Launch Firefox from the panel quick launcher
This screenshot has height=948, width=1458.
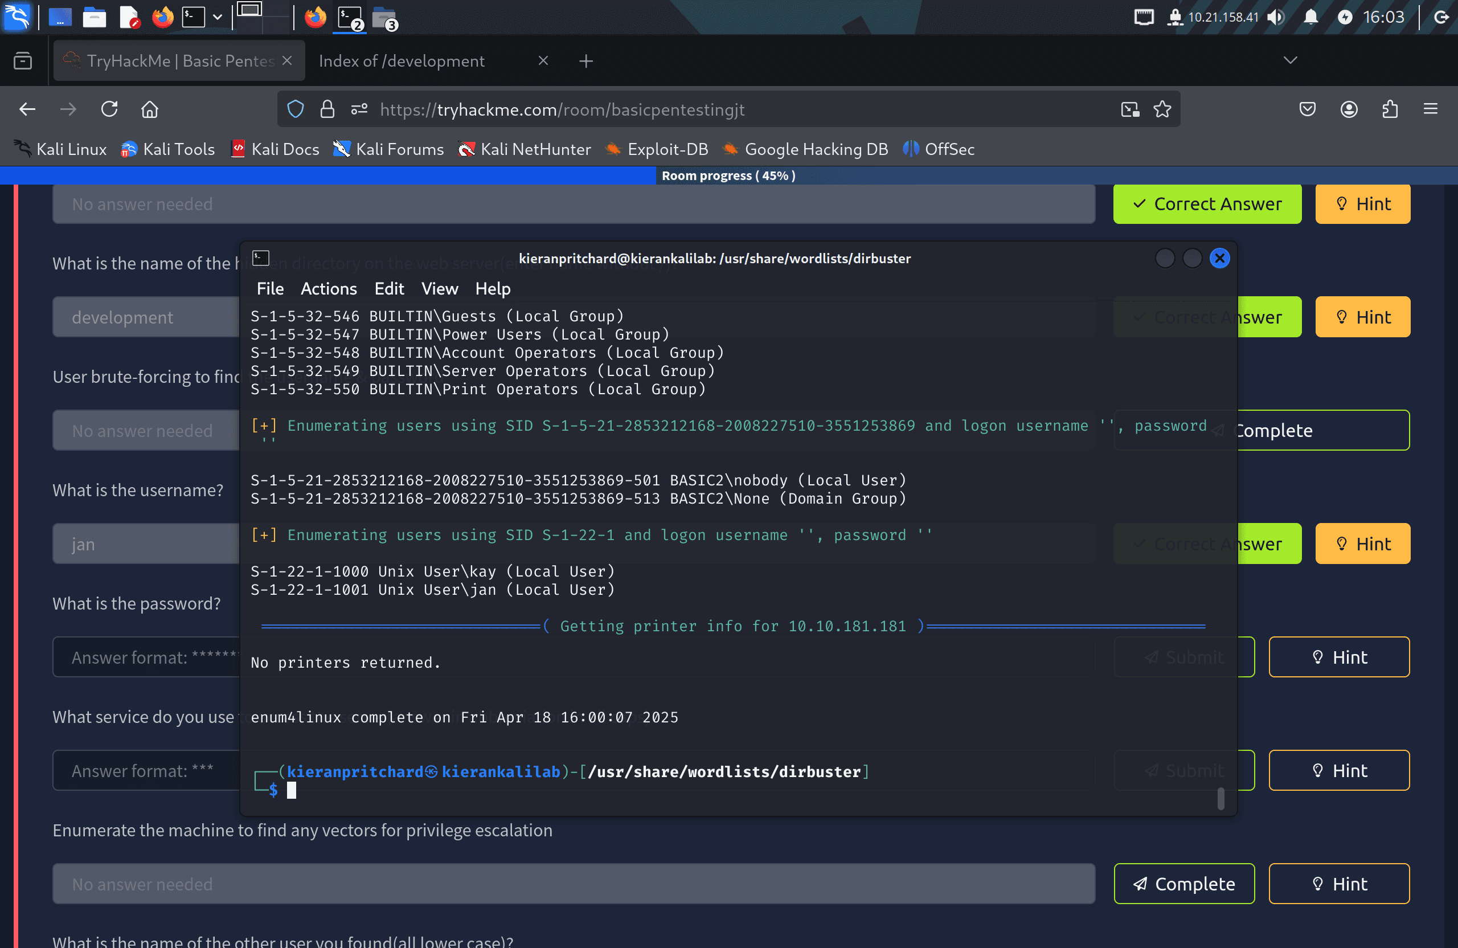tap(162, 17)
